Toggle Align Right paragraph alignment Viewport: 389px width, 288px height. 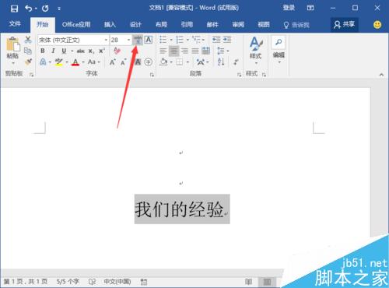(x=184, y=51)
